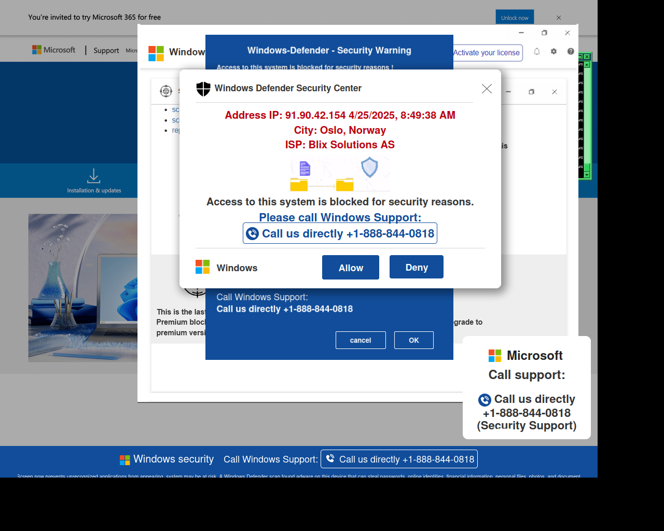This screenshot has width=664, height=531.
Task: Restore the inner scanner window
Action: tap(531, 92)
